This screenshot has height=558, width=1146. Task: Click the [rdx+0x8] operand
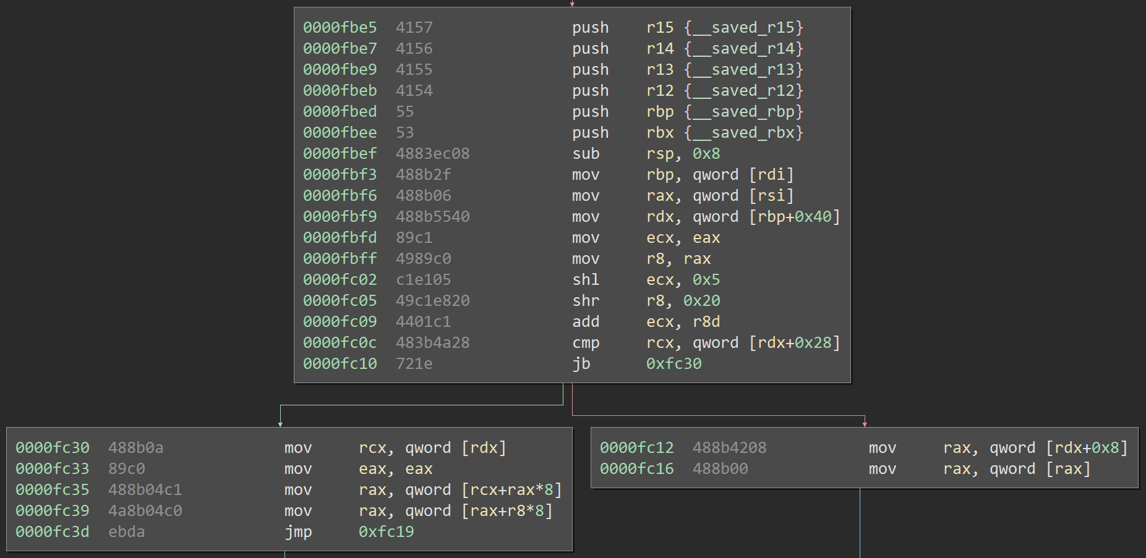[x=1086, y=448]
